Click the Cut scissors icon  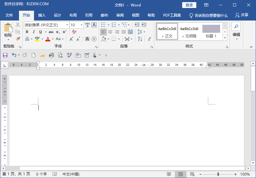click(x=18, y=25)
